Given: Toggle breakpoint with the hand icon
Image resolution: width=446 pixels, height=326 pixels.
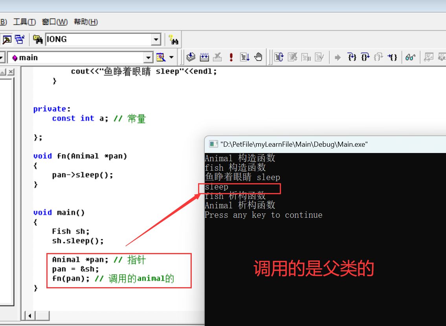Looking at the screenshot, I should (258, 57).
